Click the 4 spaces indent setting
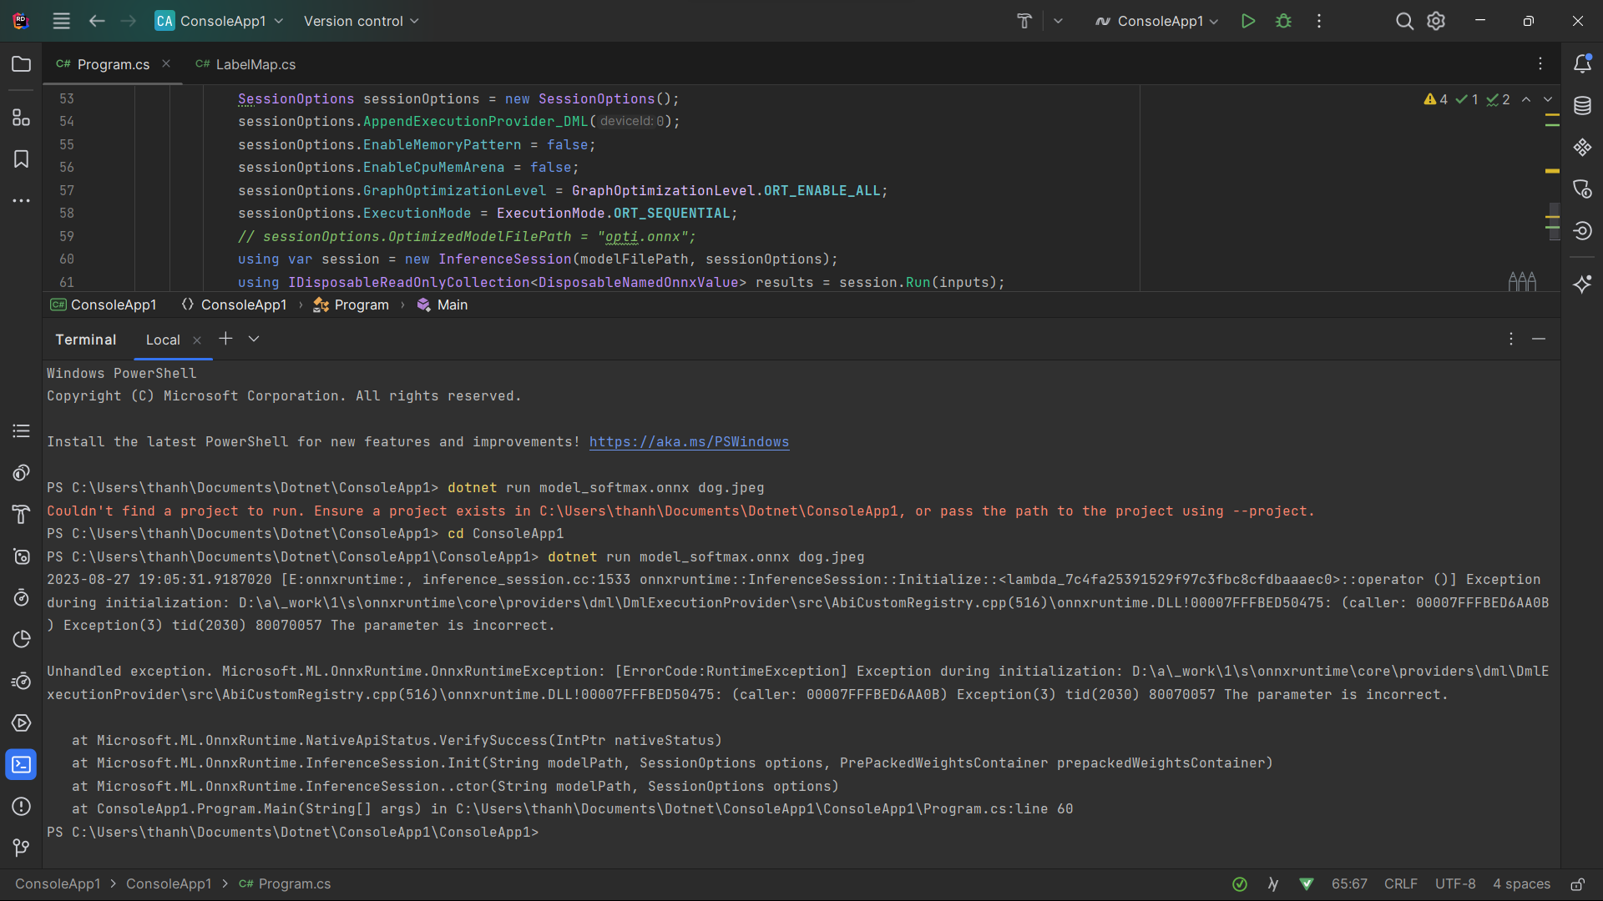 [x=1521, y=884]
